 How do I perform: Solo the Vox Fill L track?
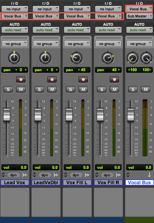(70, 89)
